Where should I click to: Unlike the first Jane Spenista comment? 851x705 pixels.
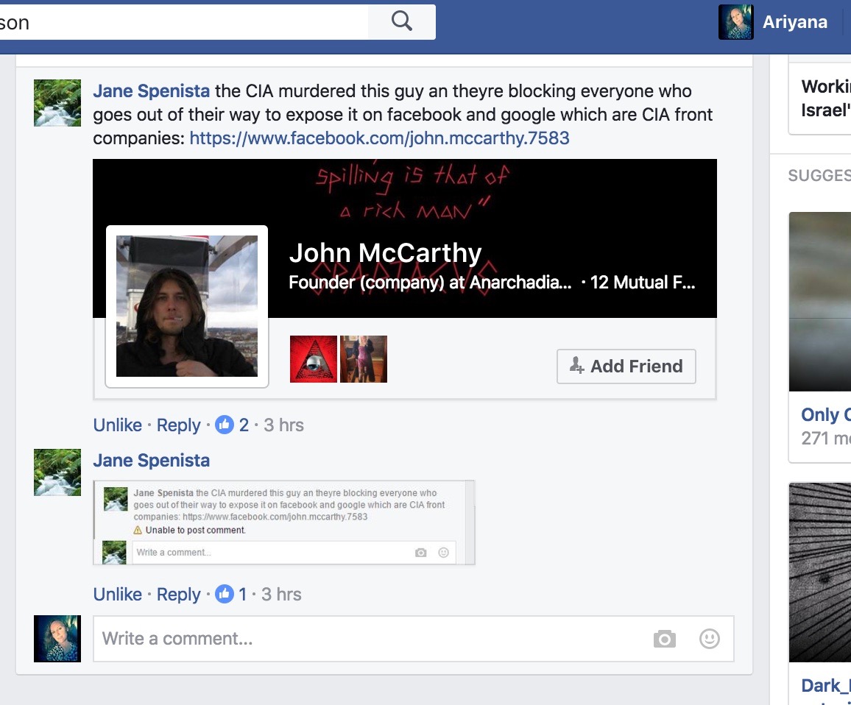(x=117, y=425)
